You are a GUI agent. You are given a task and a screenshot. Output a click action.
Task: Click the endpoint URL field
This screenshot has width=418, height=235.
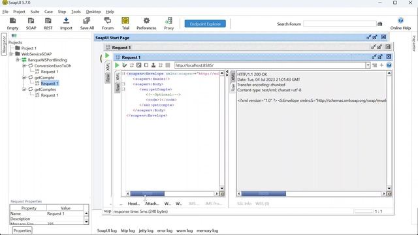(x=270, y=65)
